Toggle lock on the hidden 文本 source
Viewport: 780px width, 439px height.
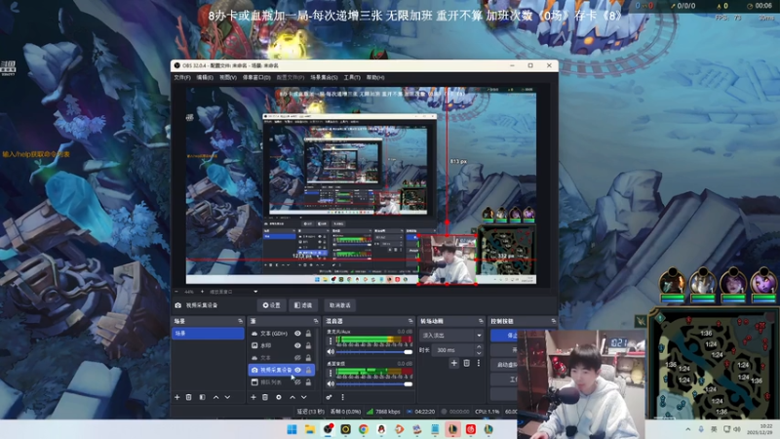click(x=308, y=358)
